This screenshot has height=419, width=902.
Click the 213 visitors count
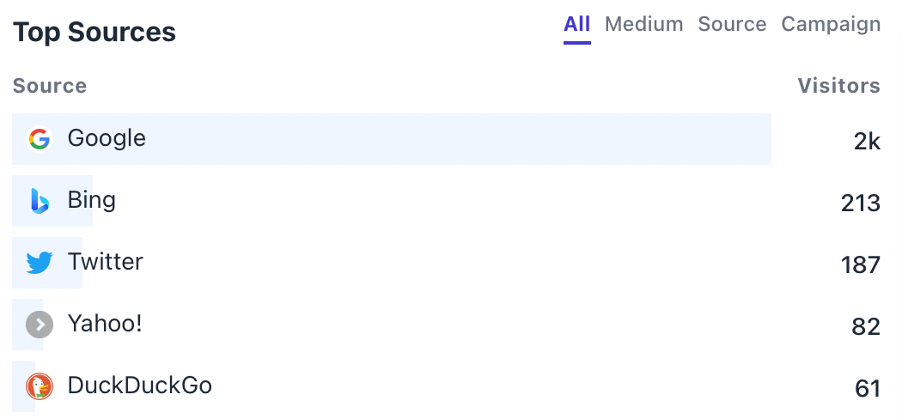tap(861, 203)
